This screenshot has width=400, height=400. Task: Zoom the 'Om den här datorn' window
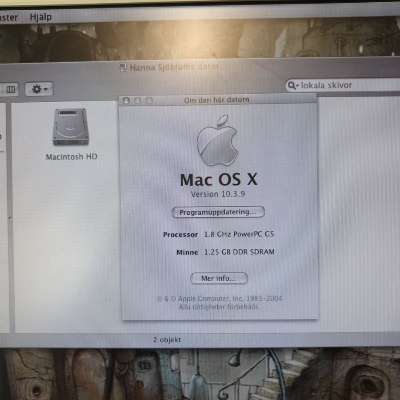coord(149,101)
